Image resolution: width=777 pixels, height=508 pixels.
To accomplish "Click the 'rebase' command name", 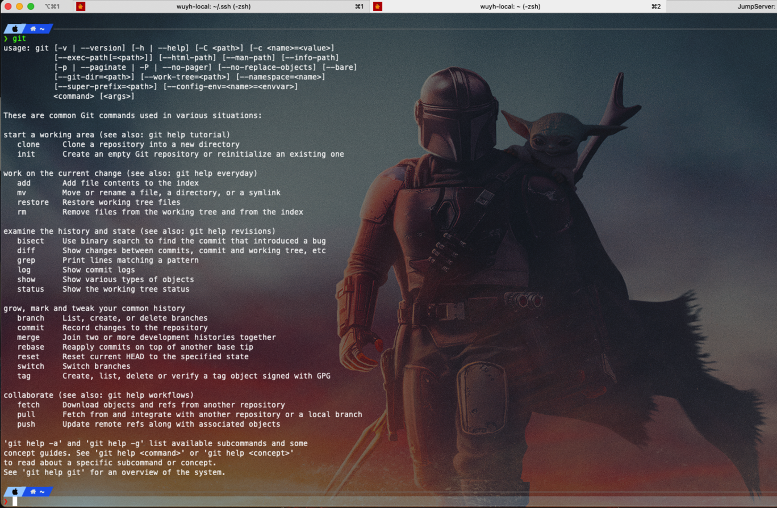I will pyautogui.click(x=31, y=347).
